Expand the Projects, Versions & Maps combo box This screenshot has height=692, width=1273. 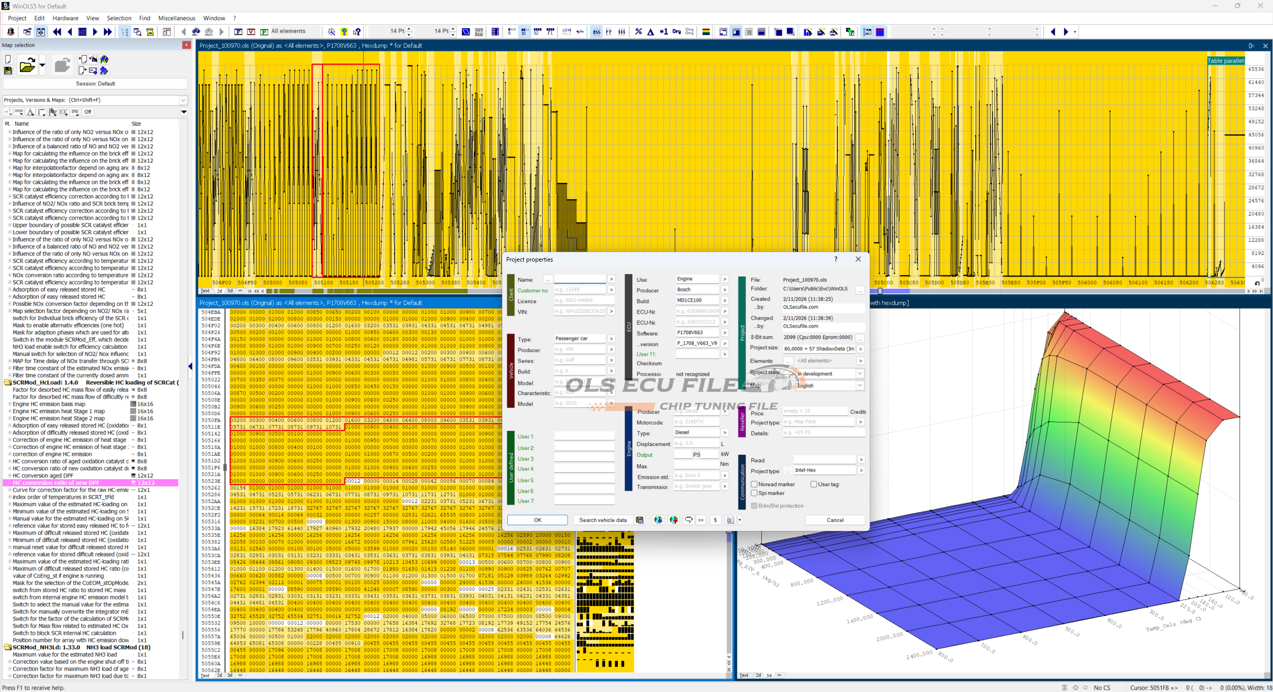pyautogui.click(x=183, y=100)
